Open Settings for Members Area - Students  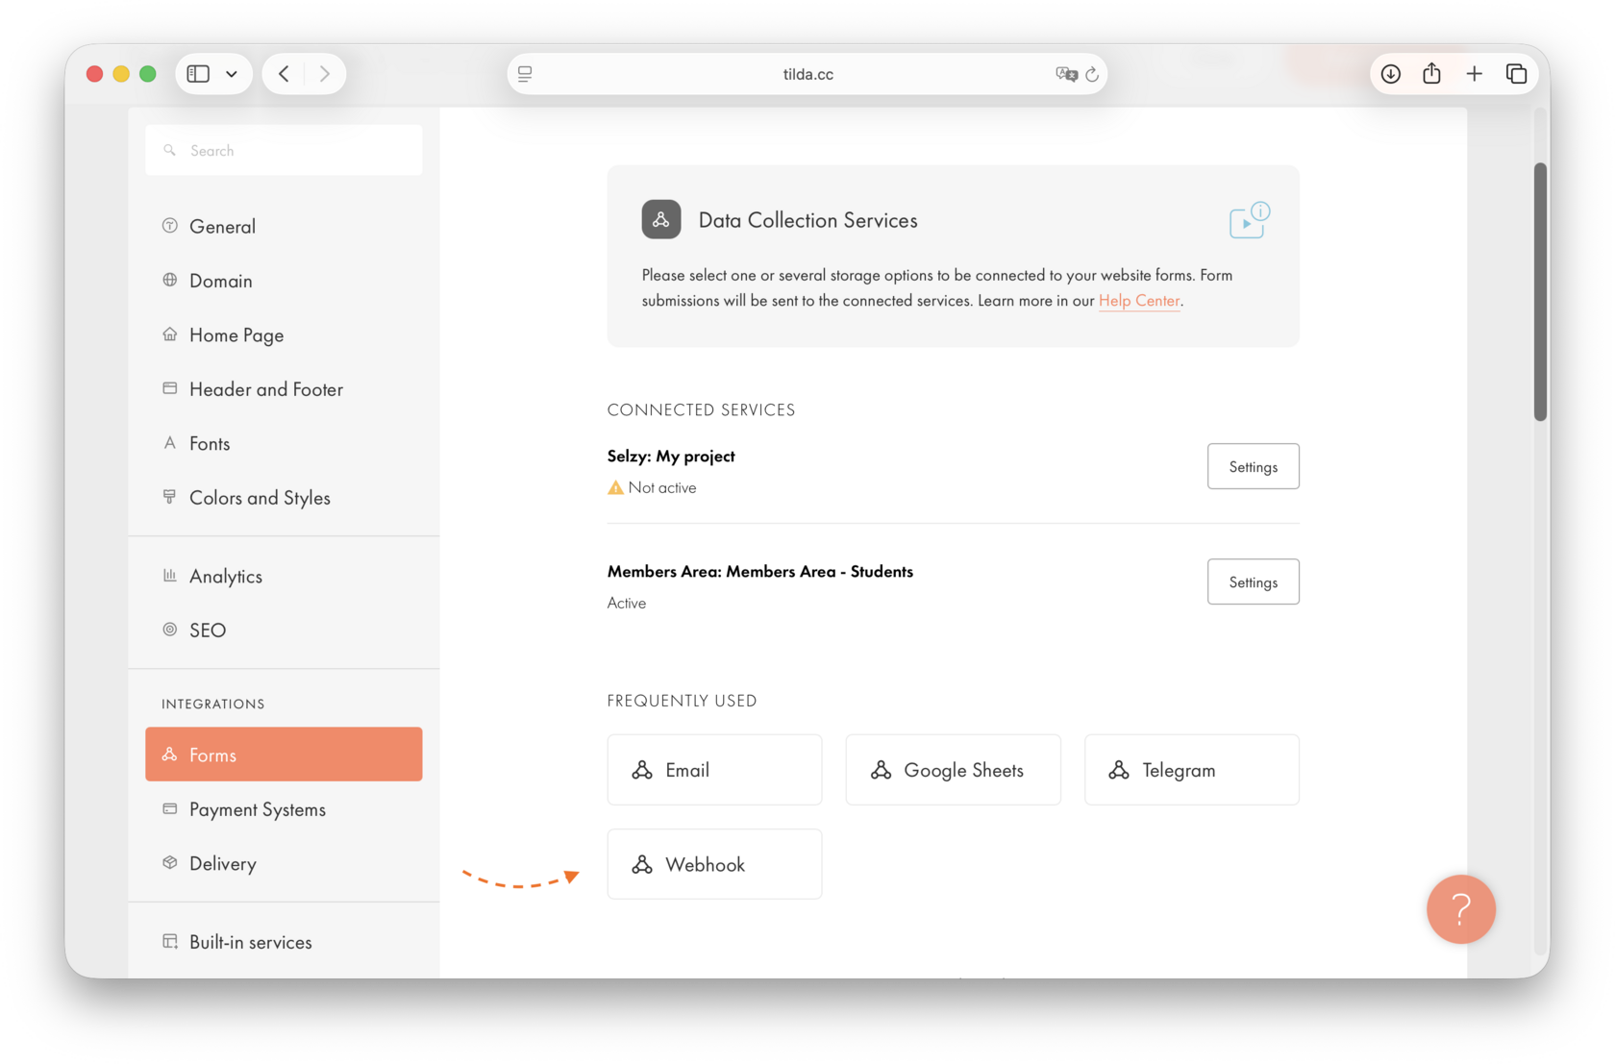pos(1253,581)
